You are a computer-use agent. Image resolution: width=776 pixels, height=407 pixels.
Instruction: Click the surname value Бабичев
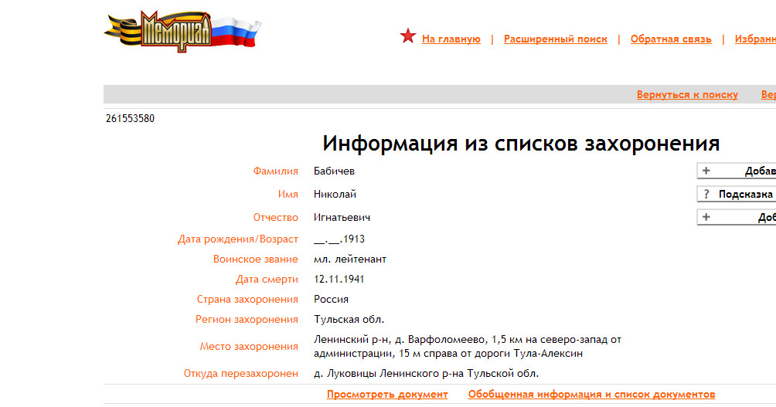(x=335, y=171)
